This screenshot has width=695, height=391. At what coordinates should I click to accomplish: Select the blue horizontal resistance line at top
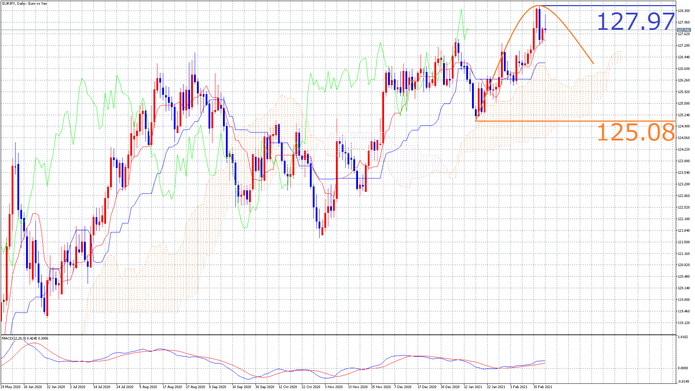pos(607,5)
